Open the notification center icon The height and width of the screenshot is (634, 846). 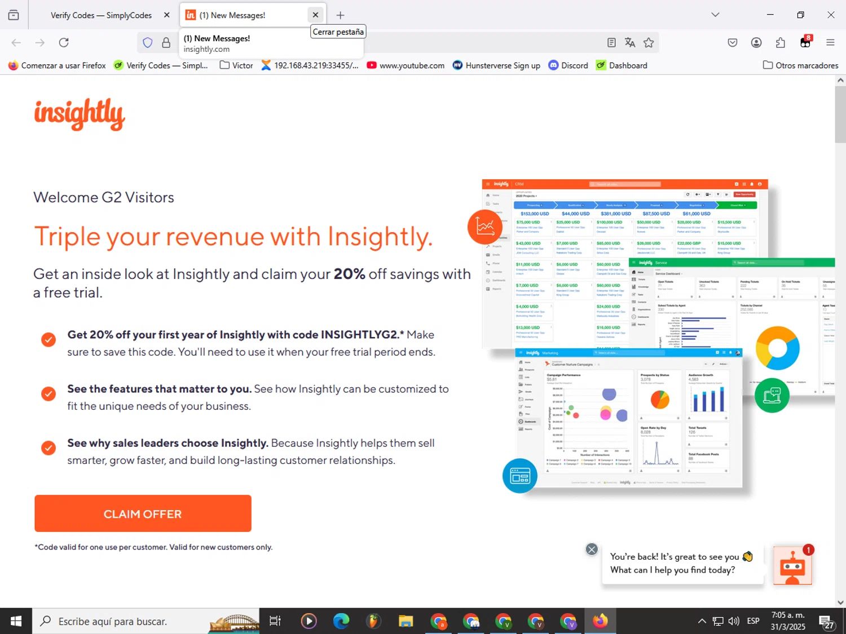point(827,622)
